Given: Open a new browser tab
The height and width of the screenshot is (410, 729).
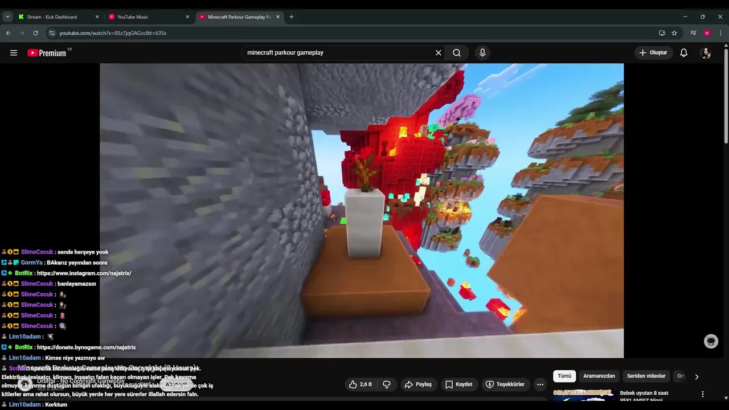Looking at the screenshot, I should tap(292, 17).
